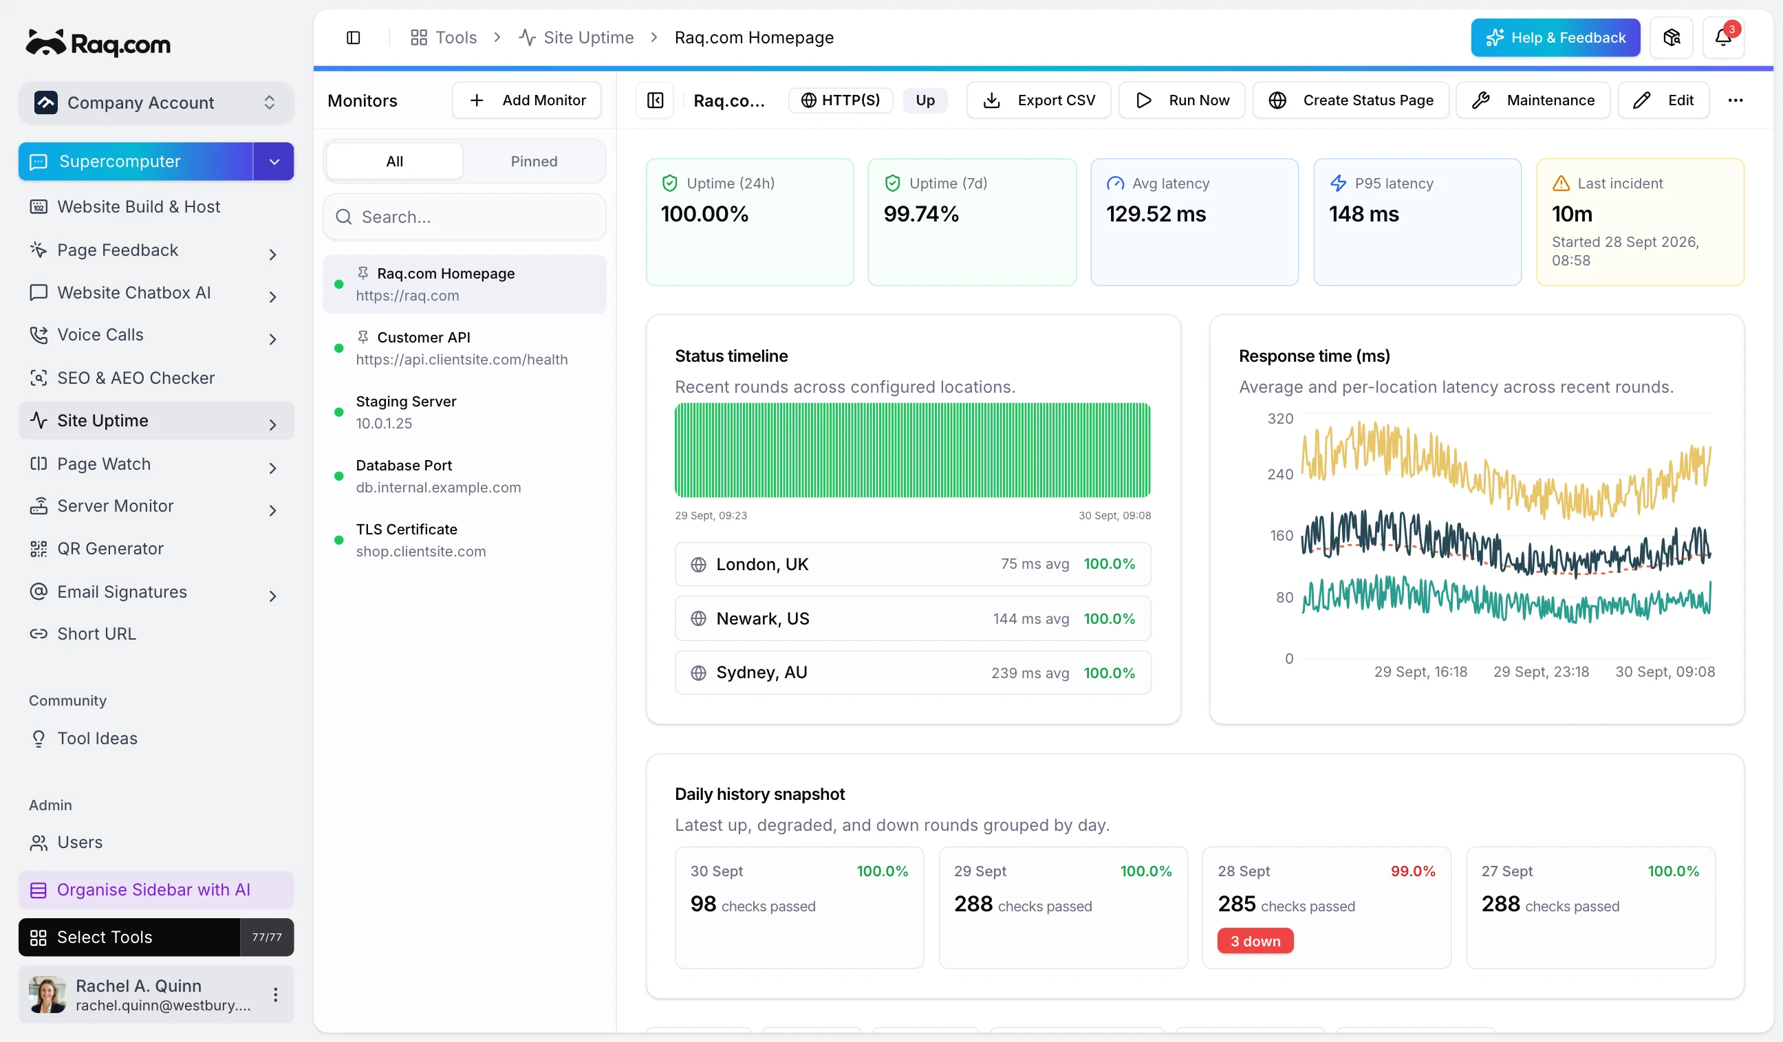Screen dimensions: 1783x1042
Task: Open QR Generator tool
Action: click(155, 548)
